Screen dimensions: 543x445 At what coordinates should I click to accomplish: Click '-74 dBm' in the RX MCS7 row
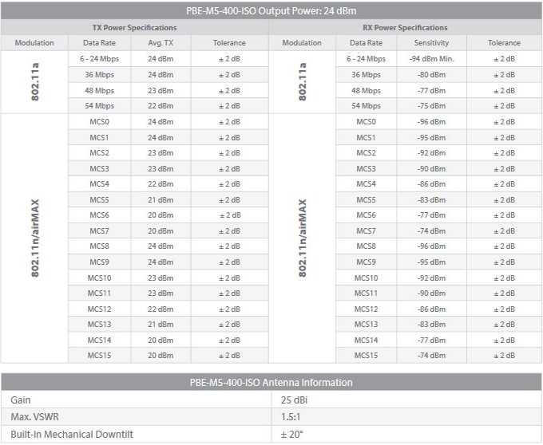pyautogui.click(x=431, y=231)
